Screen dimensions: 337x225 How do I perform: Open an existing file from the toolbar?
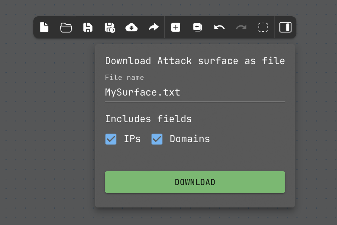[x=66, y=27]
